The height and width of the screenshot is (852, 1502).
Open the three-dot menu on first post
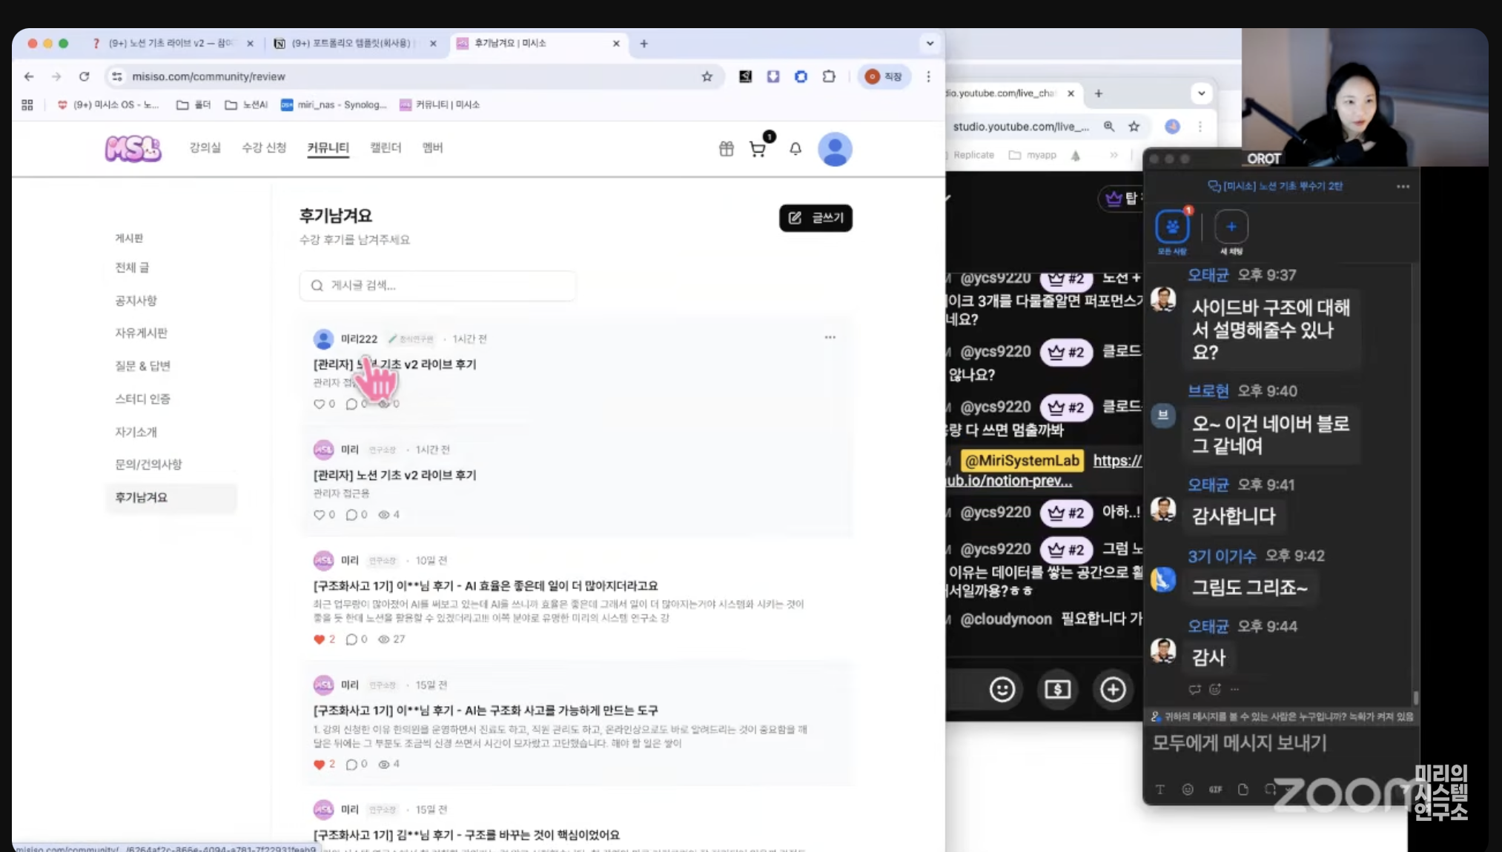[x=830, y=338]
